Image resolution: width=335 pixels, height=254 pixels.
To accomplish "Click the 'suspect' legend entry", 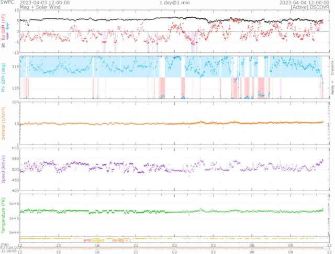I will [x=98, y=240].
